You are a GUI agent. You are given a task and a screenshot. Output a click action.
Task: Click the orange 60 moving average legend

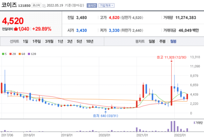tap(22, 54)
